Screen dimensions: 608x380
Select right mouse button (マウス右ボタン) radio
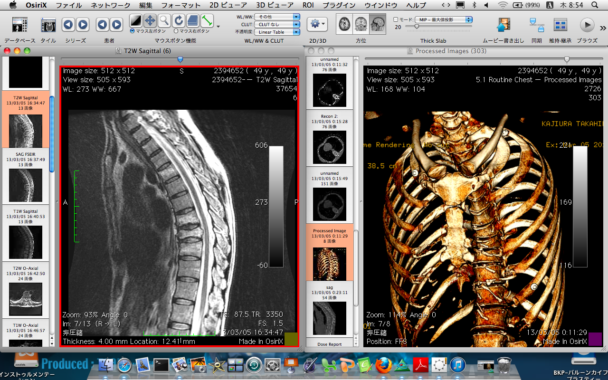[177, 31]
